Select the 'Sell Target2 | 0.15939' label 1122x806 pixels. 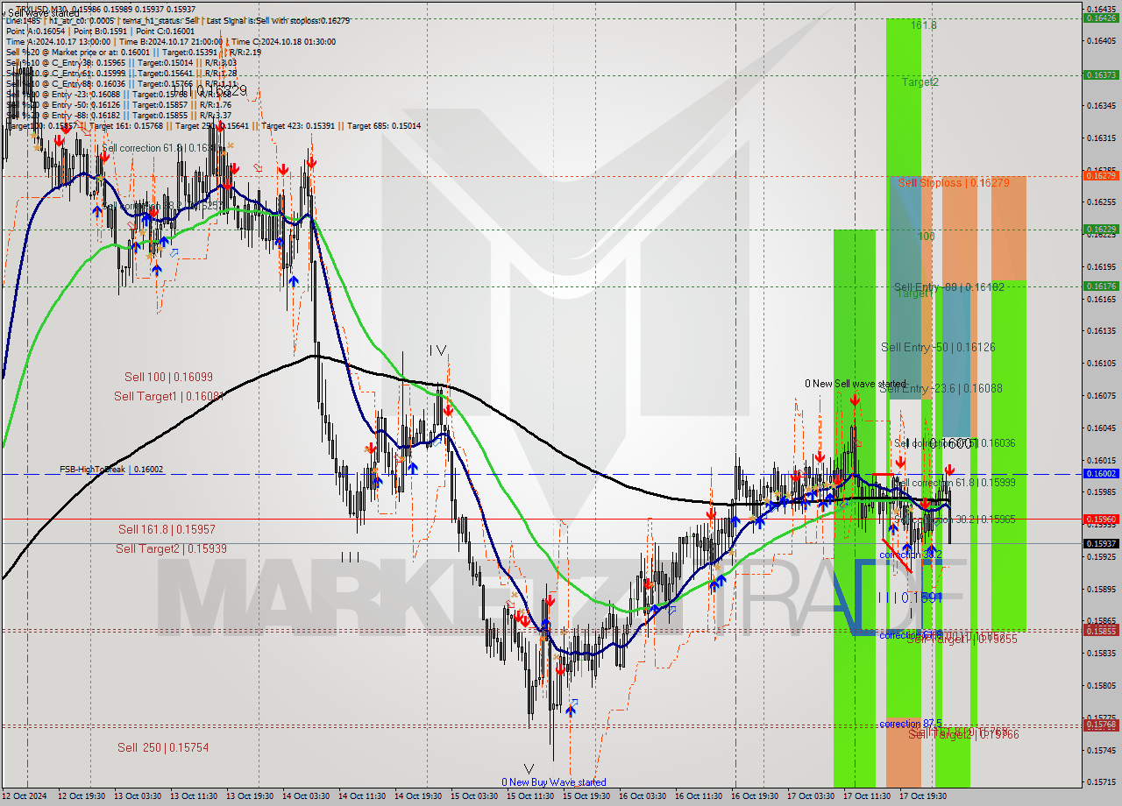coord(171,548)
